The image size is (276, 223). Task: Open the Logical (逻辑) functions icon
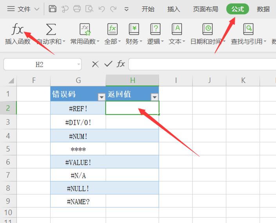(155, 29)
